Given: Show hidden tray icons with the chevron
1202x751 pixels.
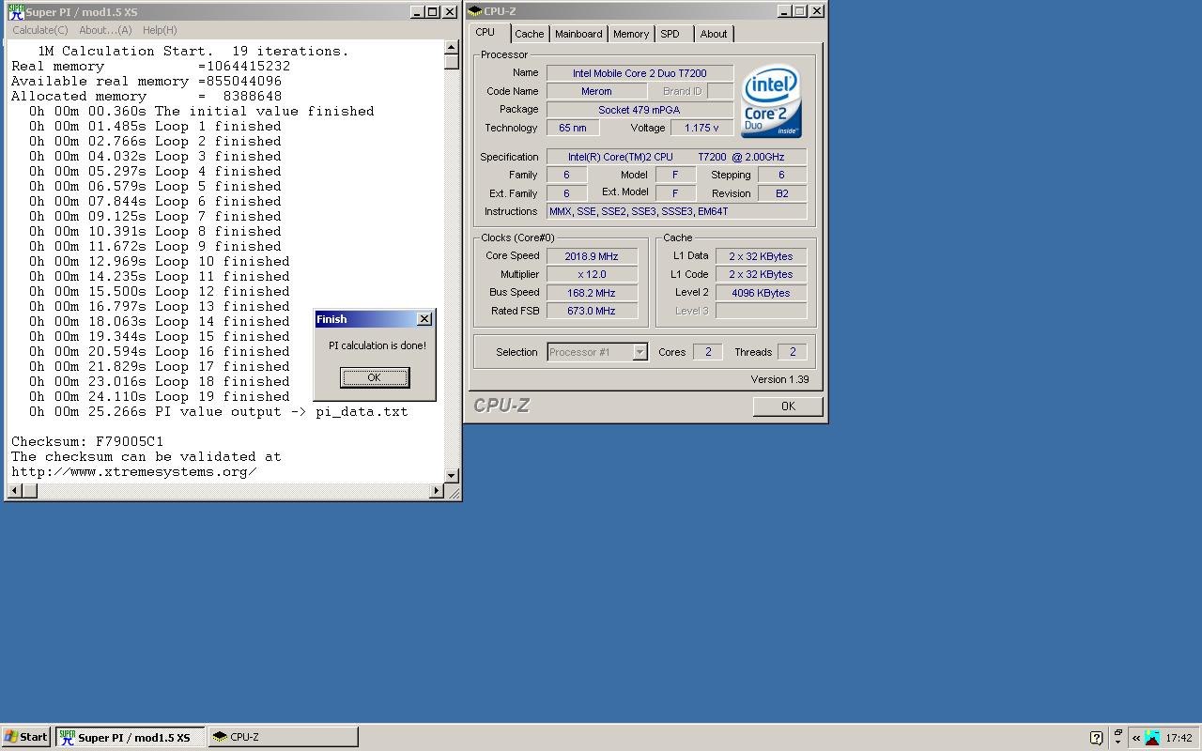Looking at the screenshot, I should pyautogui.click(x=1135, y=738).
